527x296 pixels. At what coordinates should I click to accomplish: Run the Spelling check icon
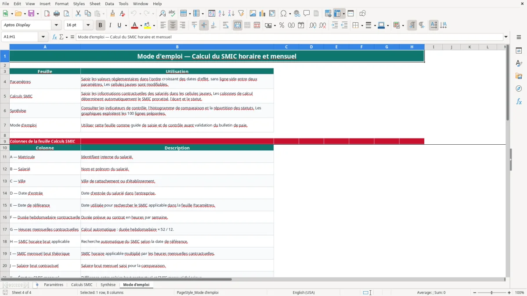click(172, 14)
